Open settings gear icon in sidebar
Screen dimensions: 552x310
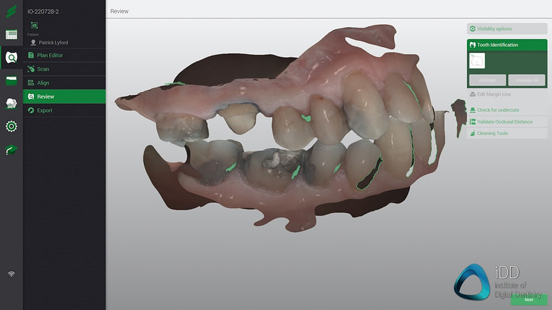[11, 126]
